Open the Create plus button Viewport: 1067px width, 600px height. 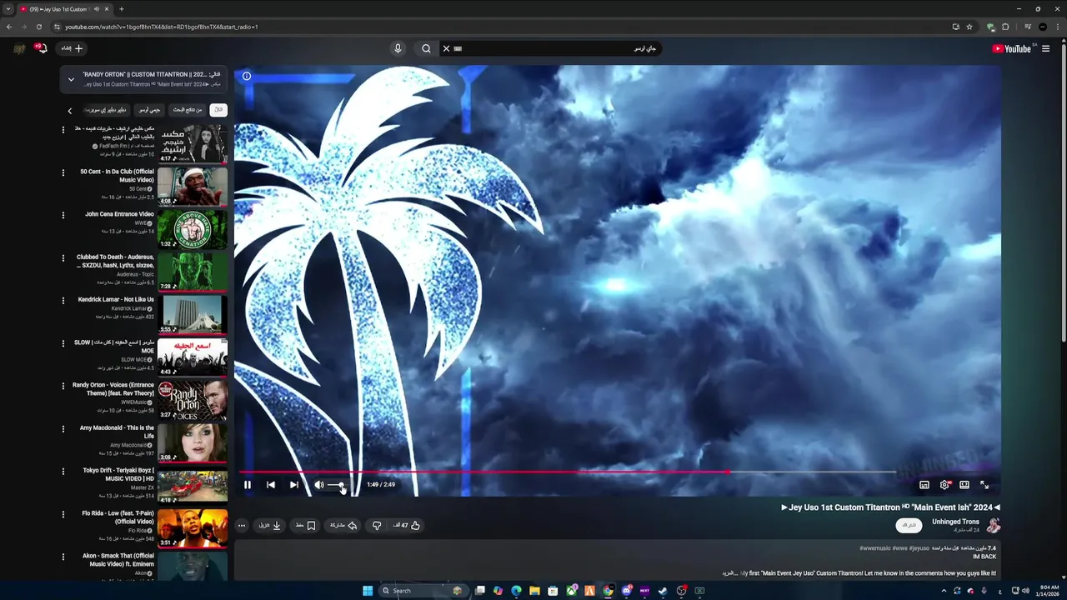pos(73,48)
